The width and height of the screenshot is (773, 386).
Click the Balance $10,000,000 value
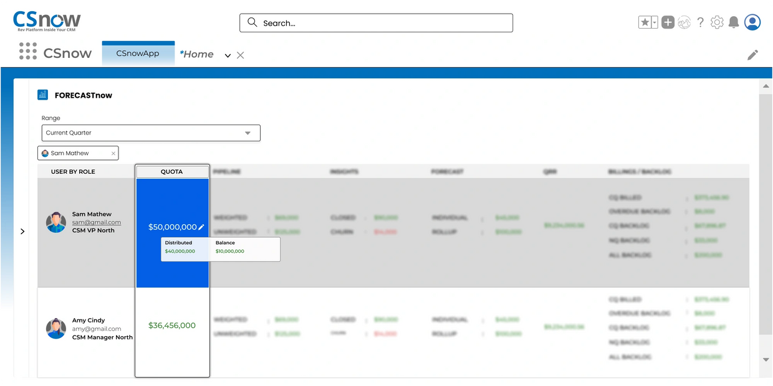click(230, 252)
